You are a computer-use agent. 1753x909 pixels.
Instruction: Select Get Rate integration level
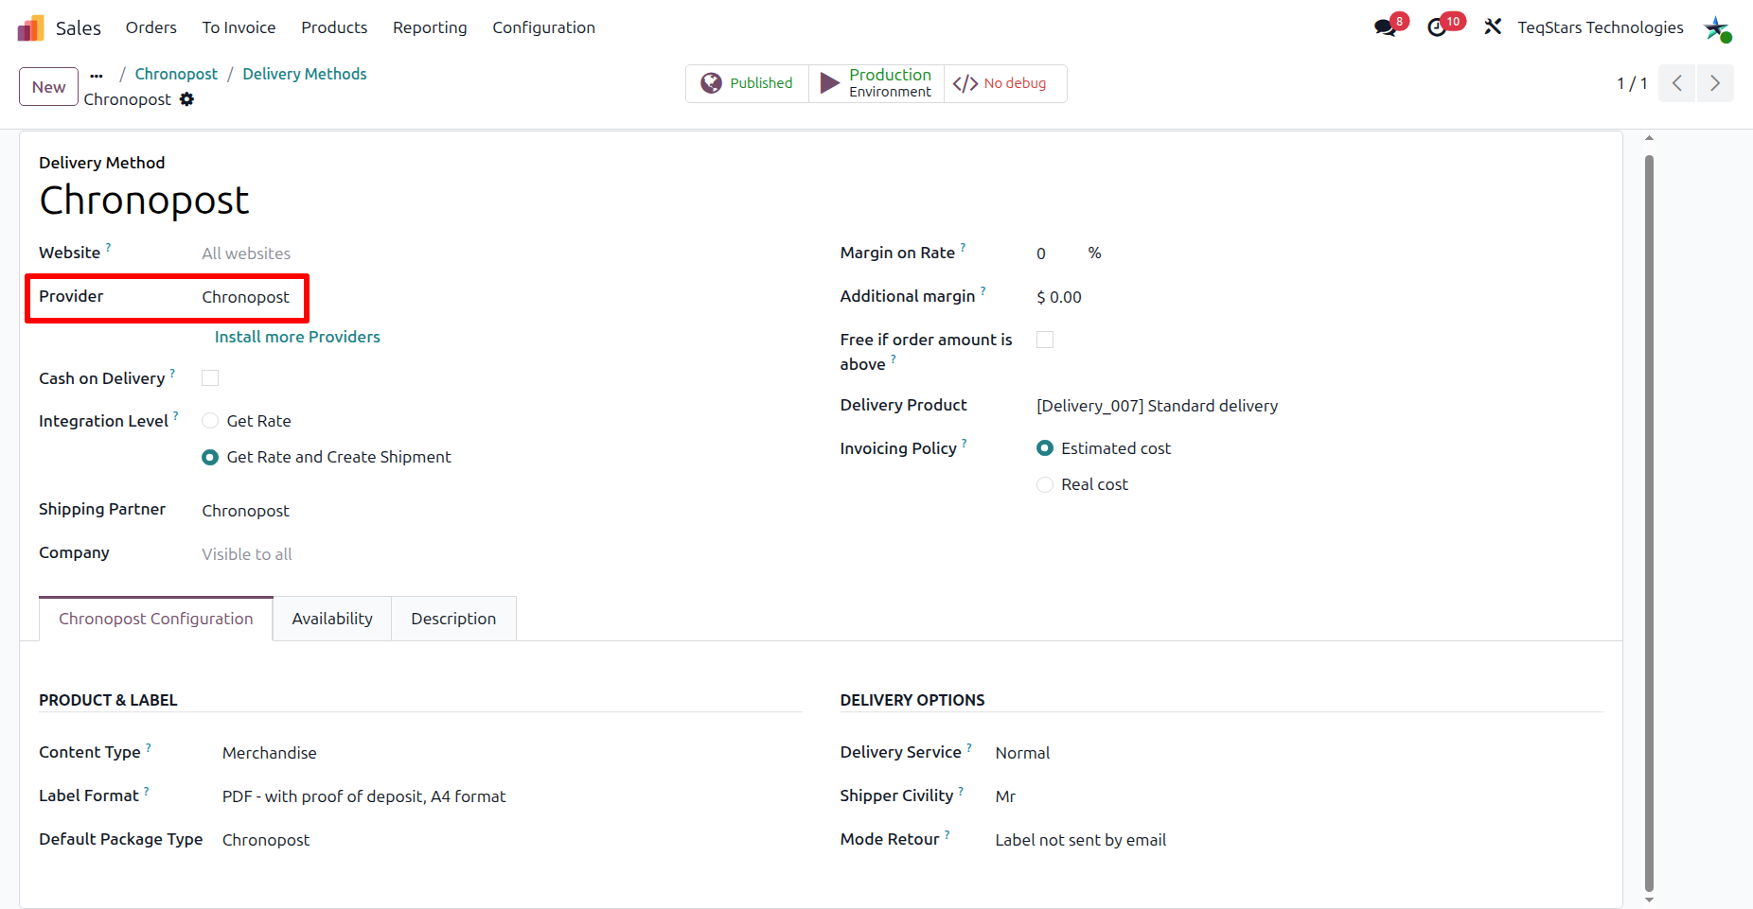tap(210, 421)
